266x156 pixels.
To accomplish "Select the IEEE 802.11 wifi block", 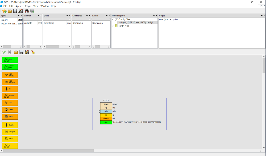I will 10,75.
